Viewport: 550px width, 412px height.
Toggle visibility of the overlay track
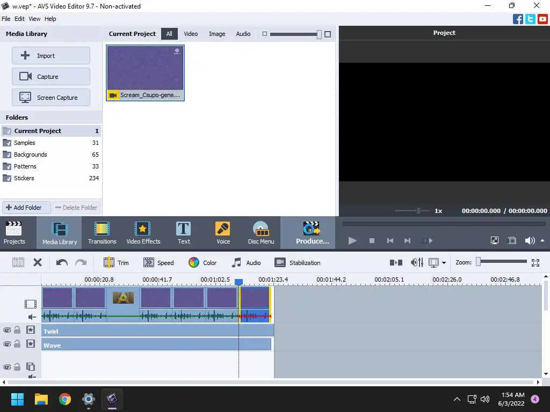point(6,367)
